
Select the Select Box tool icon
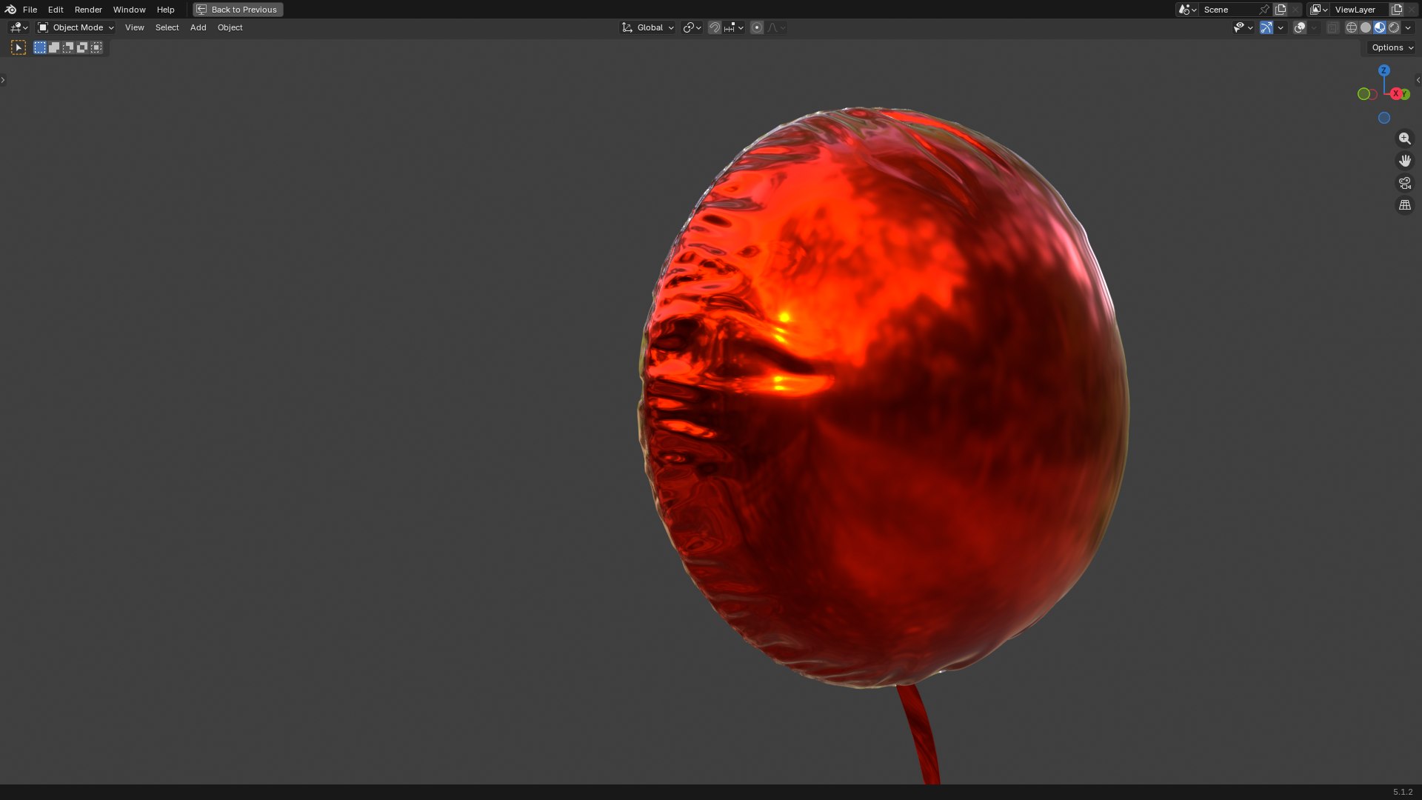[19, 47]
